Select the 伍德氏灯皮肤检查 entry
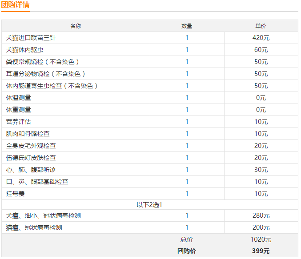Image resolution: width=301 pixels, height=259 pixels. [x=31, y=158]
